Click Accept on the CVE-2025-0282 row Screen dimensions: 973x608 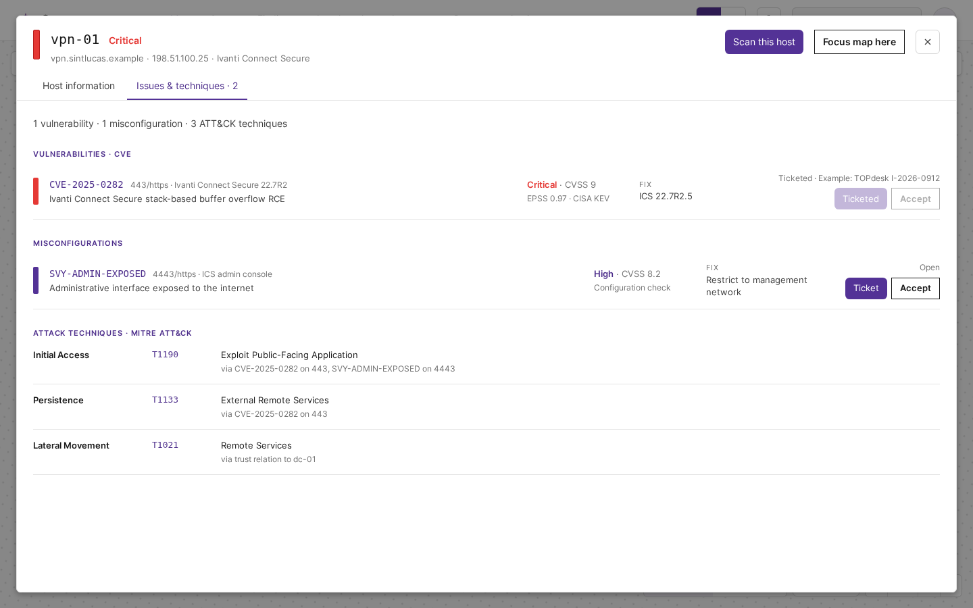pyautogui.click(x=916, y=199)
